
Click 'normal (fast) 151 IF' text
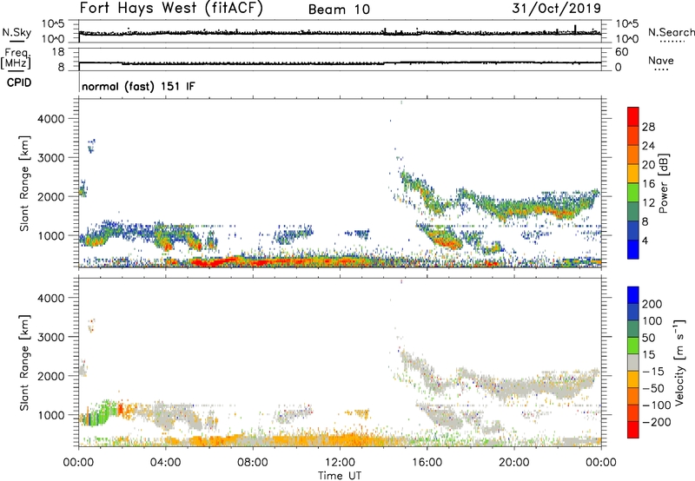tap(138, 86)
